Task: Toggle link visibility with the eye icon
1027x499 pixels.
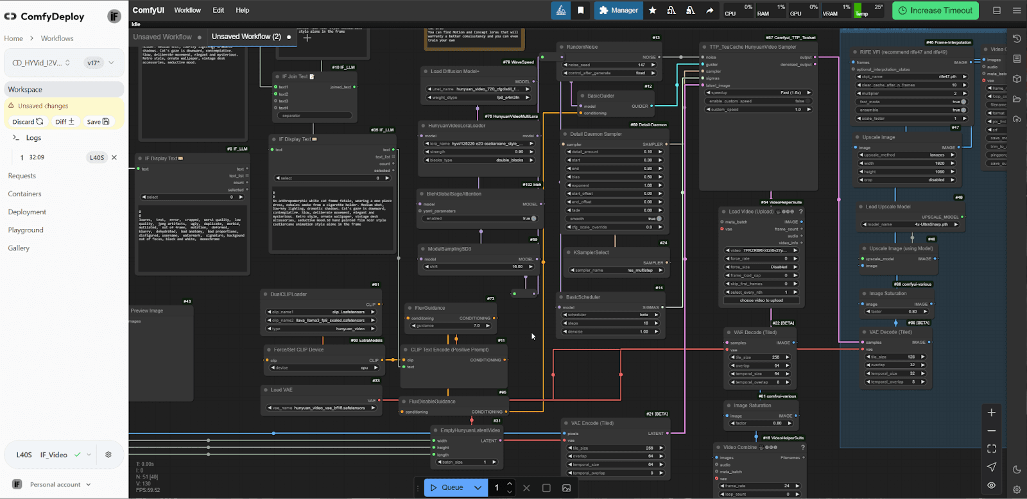Action: tap(992, 485)
